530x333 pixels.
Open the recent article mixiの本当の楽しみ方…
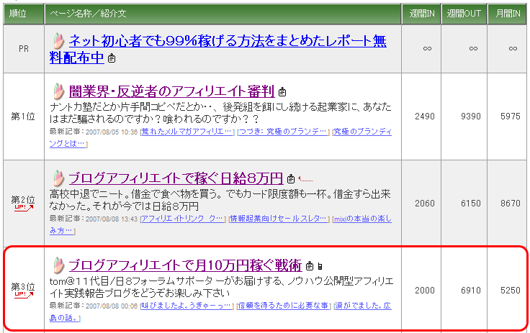[x=220, y=224]
